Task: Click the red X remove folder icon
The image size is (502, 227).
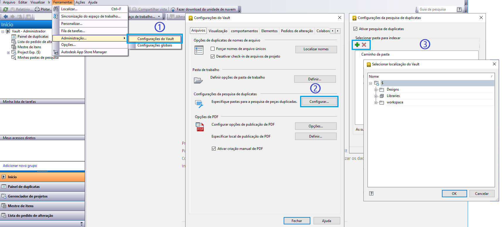Action: tap(364, 45)
